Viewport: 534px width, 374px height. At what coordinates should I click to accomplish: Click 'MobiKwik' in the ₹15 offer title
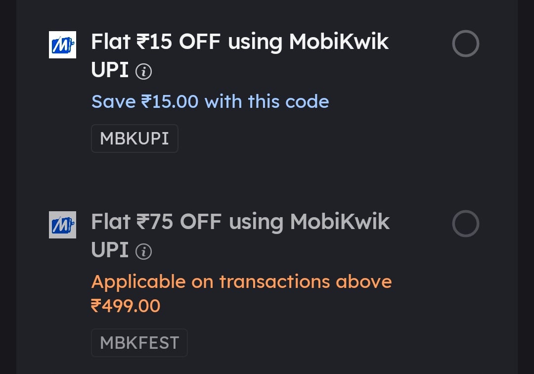[x=339, y=42]
